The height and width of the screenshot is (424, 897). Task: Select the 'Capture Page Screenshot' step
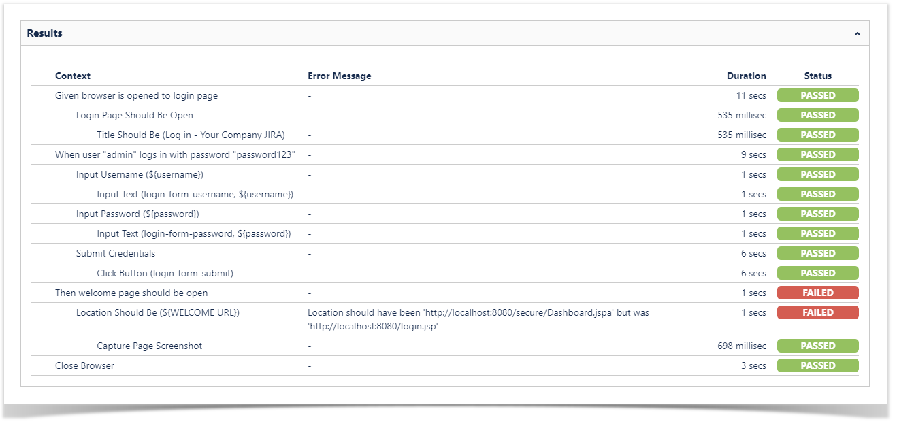[x=150, y=346]
